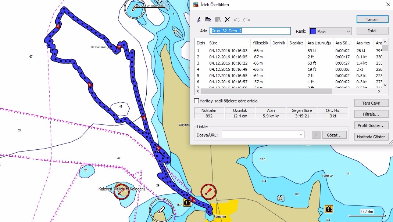The image size is (393, 222).
Task: Click the Adı name input field
Action: point(250,31)
